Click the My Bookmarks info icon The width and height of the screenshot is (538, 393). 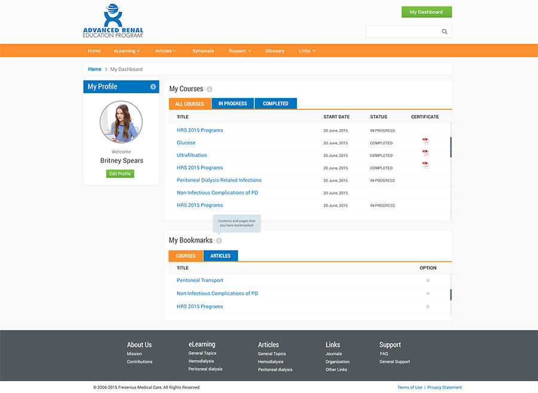[219, 241]
